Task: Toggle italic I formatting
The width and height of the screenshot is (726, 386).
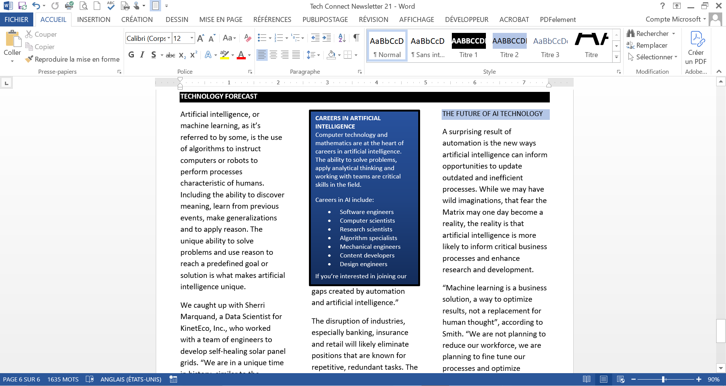Action: tap(142, 55)
